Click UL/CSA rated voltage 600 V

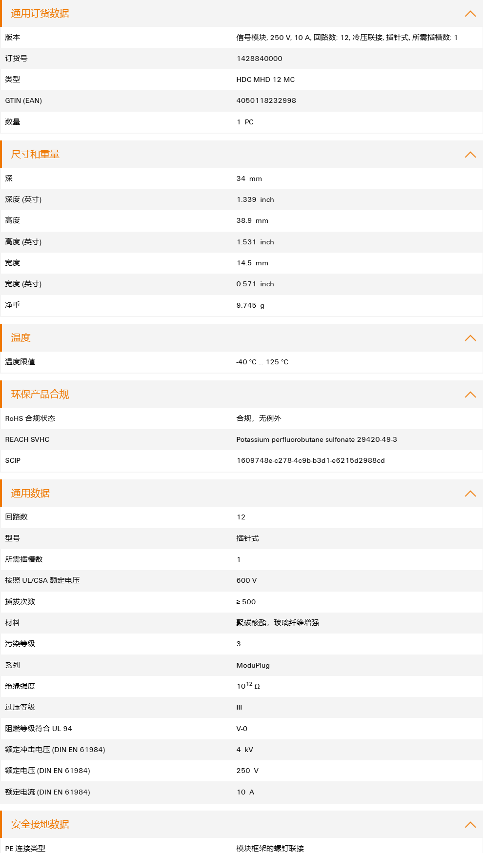click(x=246, y=580)
